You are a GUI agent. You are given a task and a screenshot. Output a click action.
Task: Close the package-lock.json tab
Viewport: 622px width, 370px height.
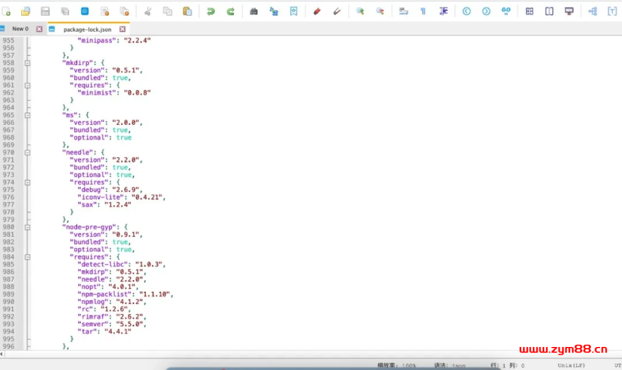click(x=123, y=29)
